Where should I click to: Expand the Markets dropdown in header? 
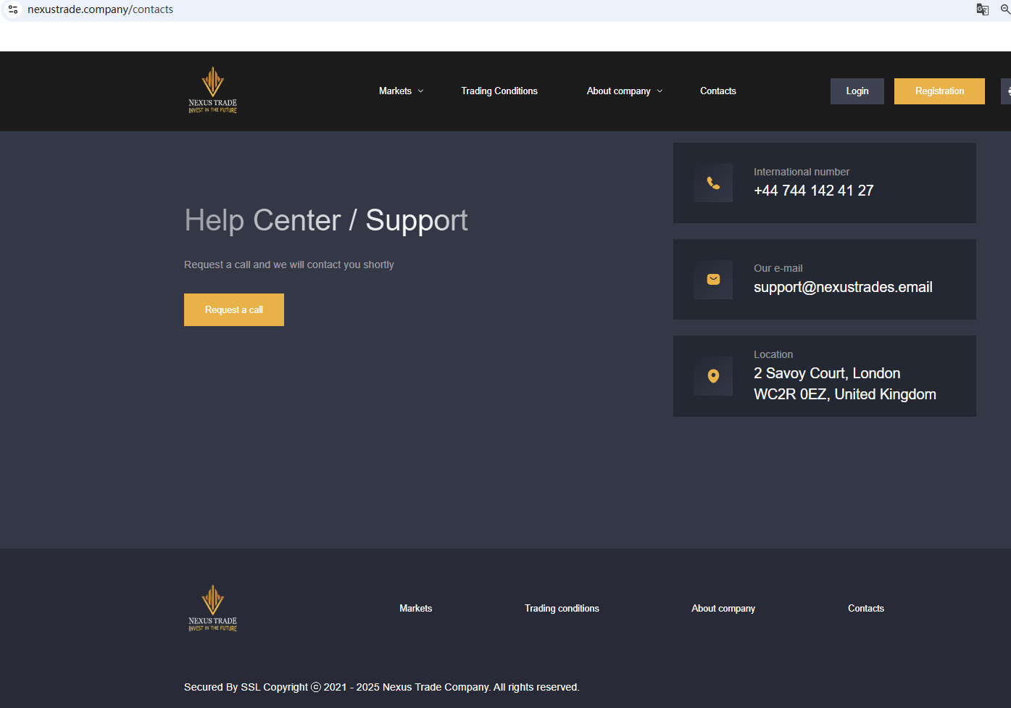click(401, 91)
